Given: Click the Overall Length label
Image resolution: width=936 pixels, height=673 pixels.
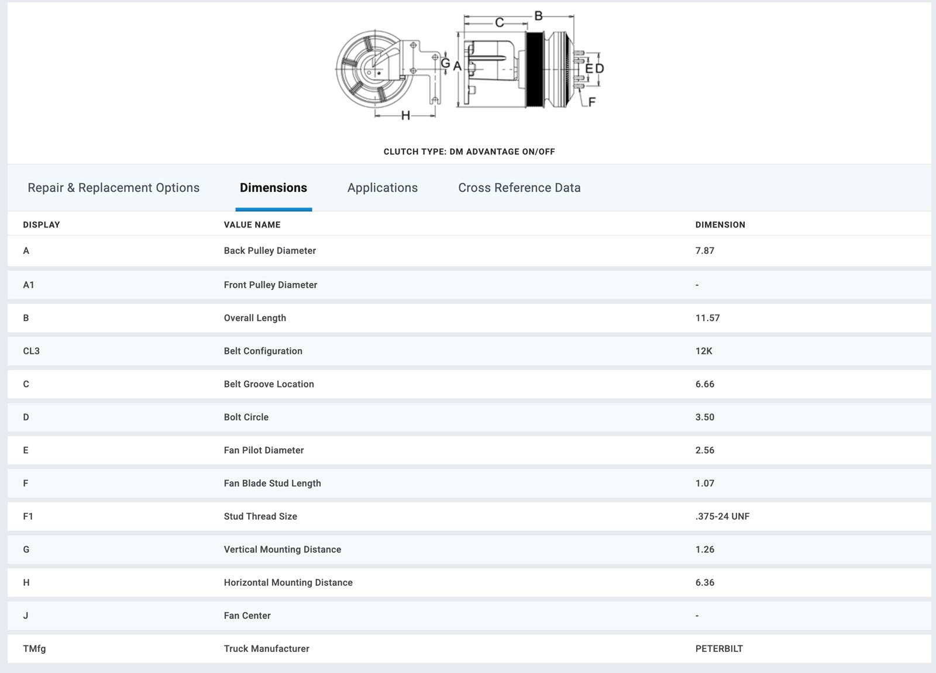Looking at the screenshot, I should (255, 318).
